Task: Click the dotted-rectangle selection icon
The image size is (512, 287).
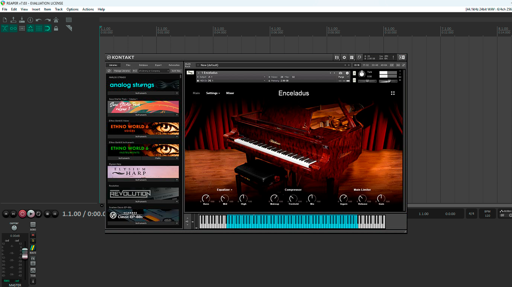Action: (x=69, y=20)
